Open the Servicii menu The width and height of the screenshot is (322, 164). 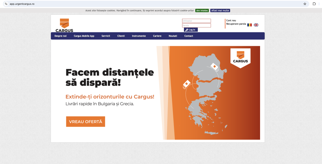(x=106, y=36)
